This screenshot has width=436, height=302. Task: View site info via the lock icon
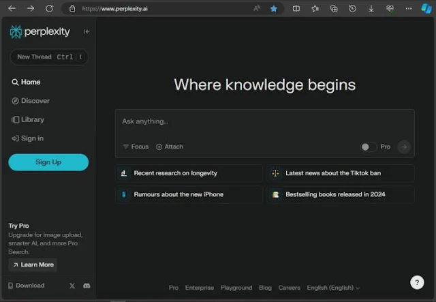pos(72,9)
